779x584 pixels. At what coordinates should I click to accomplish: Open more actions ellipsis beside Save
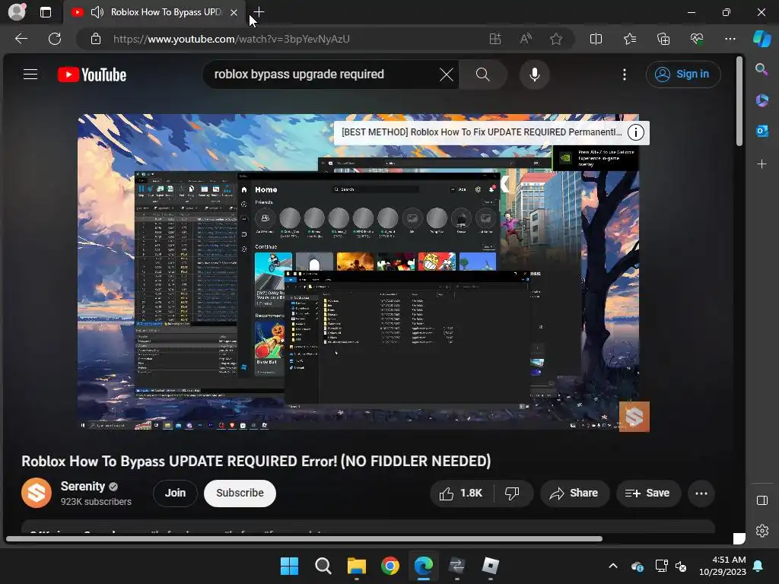(x=701, y=493)
